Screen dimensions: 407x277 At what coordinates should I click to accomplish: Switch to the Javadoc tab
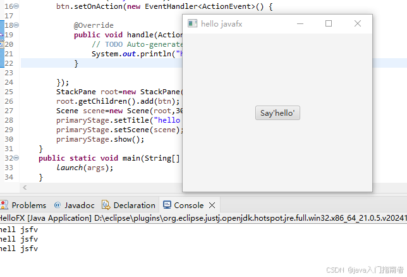74,206
